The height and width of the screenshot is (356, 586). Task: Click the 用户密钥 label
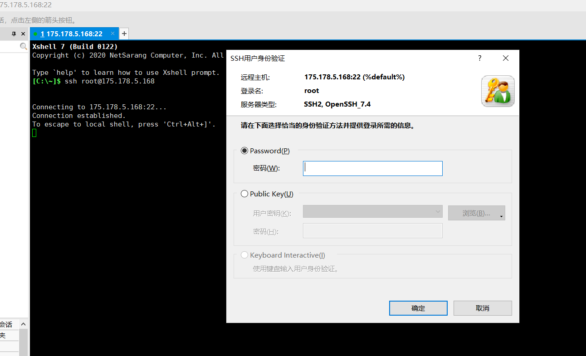point(272,214)
